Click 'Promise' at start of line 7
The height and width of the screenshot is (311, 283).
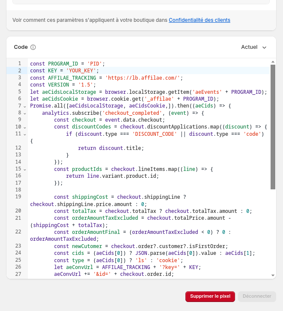click(x=40, y=106)
